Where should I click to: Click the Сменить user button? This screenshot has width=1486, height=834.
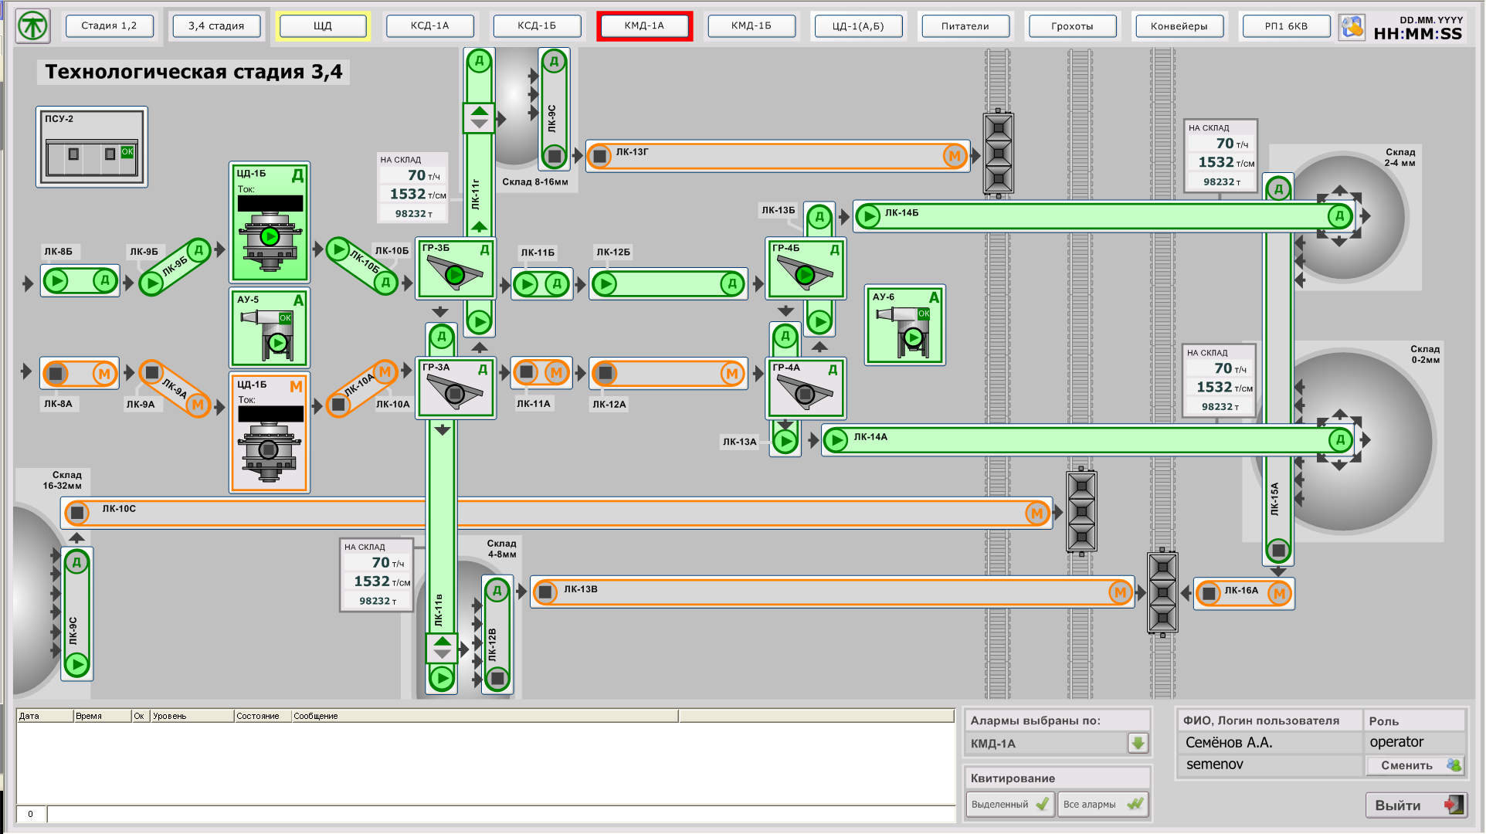pyautogui.click(x=1415, y=765)
